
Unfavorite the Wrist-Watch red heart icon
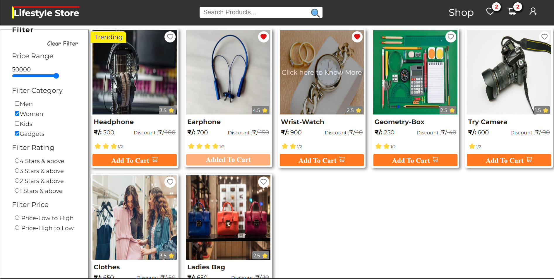pyautogui.click(x=357, y=37)
